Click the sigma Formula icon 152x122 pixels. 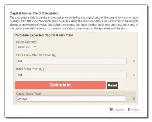point(129,110)
